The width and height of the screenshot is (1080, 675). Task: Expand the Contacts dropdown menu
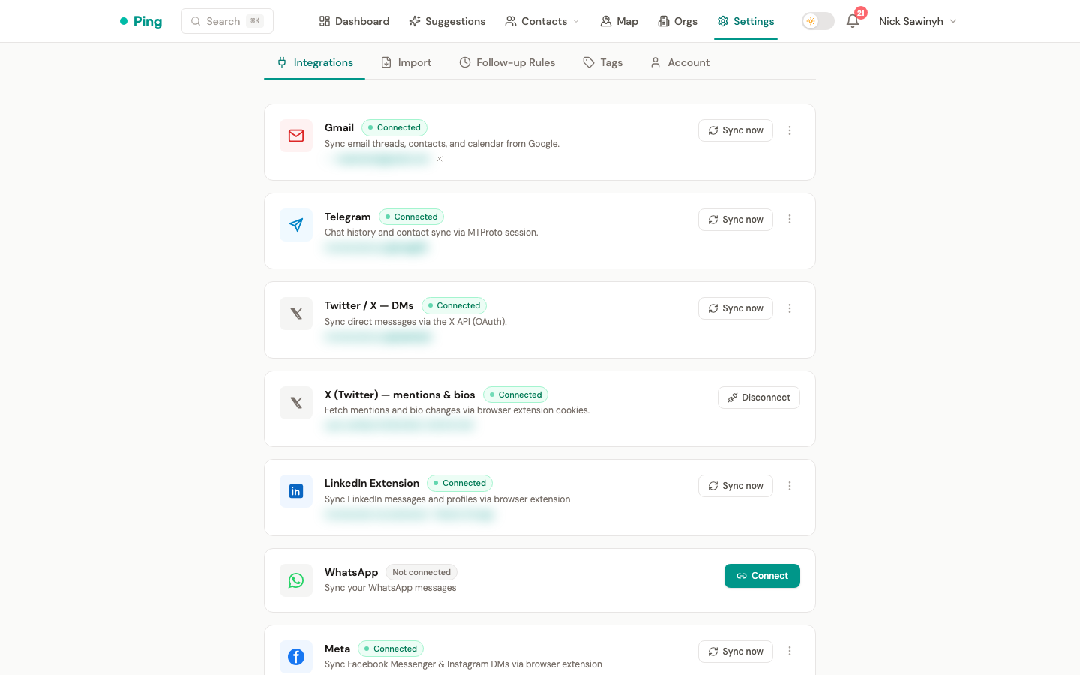click(542, 21)
